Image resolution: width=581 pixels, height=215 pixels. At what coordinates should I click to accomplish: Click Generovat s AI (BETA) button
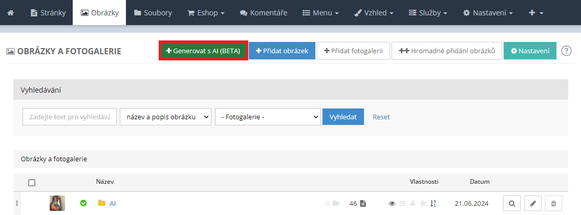pos(204,51)
